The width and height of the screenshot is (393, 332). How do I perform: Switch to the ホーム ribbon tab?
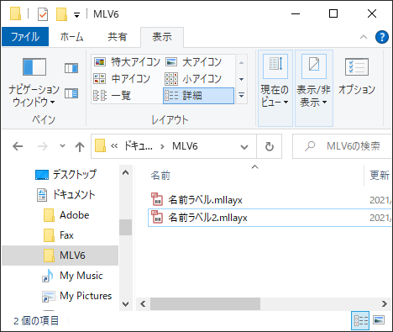71,37
